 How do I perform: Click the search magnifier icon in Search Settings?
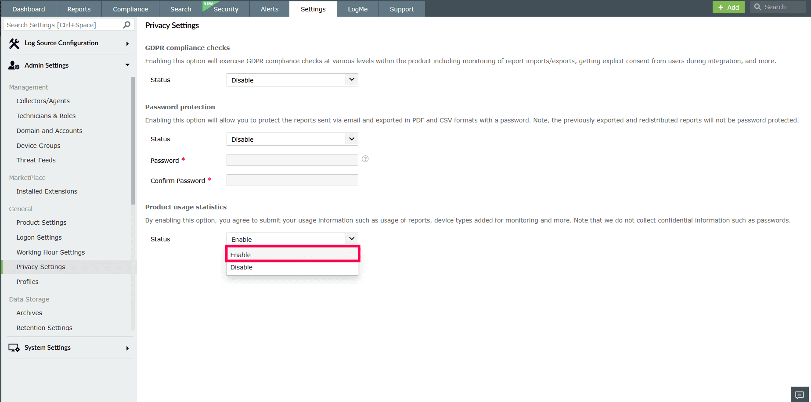[127, 25]
